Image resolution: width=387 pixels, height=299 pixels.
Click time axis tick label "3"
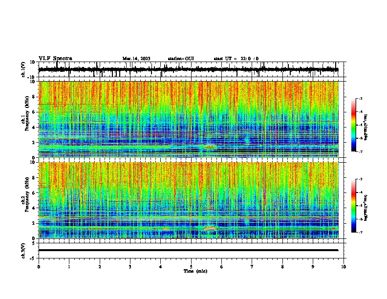tap(130, 267)
